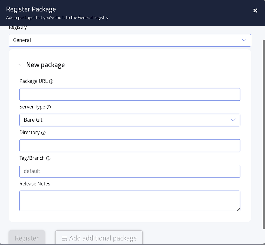
Task: Open the Server Type dropdown showing Bare Git
Action: [130, 120]
